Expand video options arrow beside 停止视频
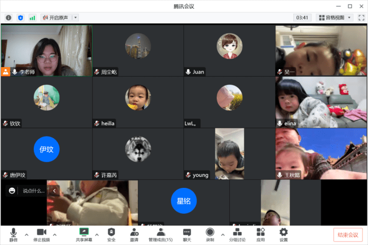Viewport: 368px width, 245px height. click(x=54, y=234)
